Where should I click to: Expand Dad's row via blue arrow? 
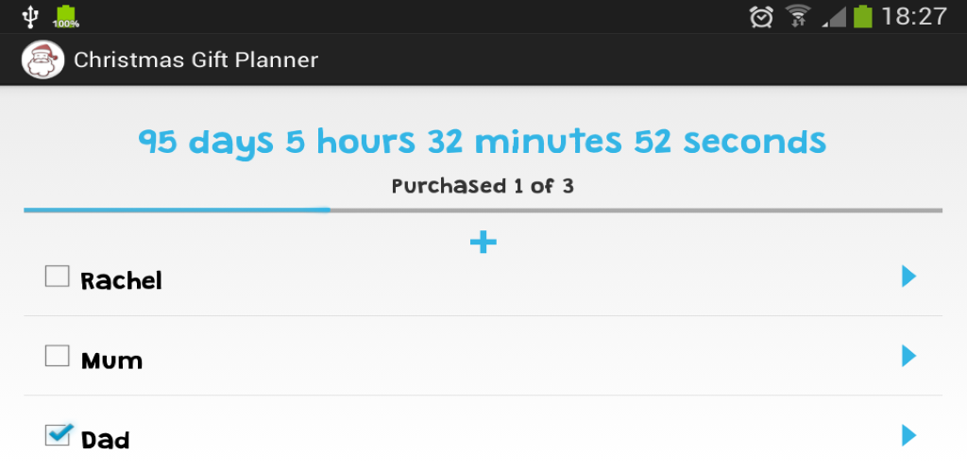pos(908,434)
